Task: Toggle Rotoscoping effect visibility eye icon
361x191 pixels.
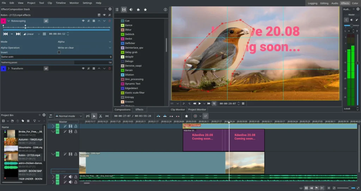Action: click(x=83, y=21)
